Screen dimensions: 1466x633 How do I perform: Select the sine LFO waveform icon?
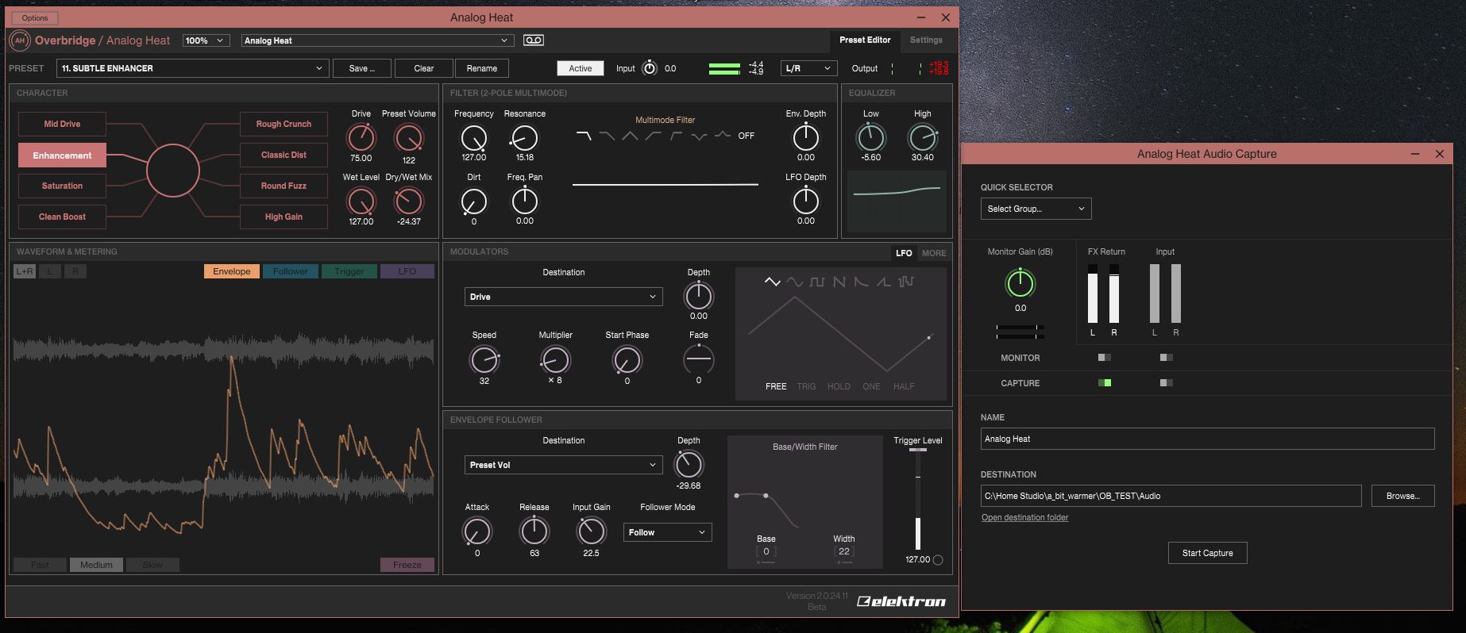pos(794,282)
